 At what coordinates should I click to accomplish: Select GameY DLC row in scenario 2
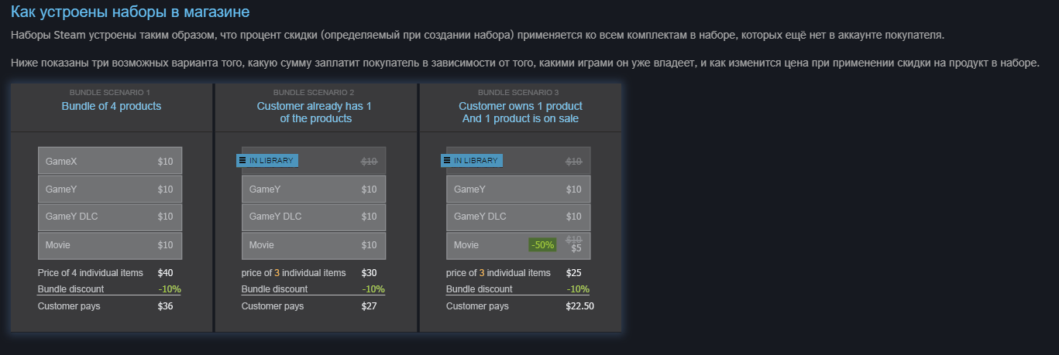[x=314, y=217]
